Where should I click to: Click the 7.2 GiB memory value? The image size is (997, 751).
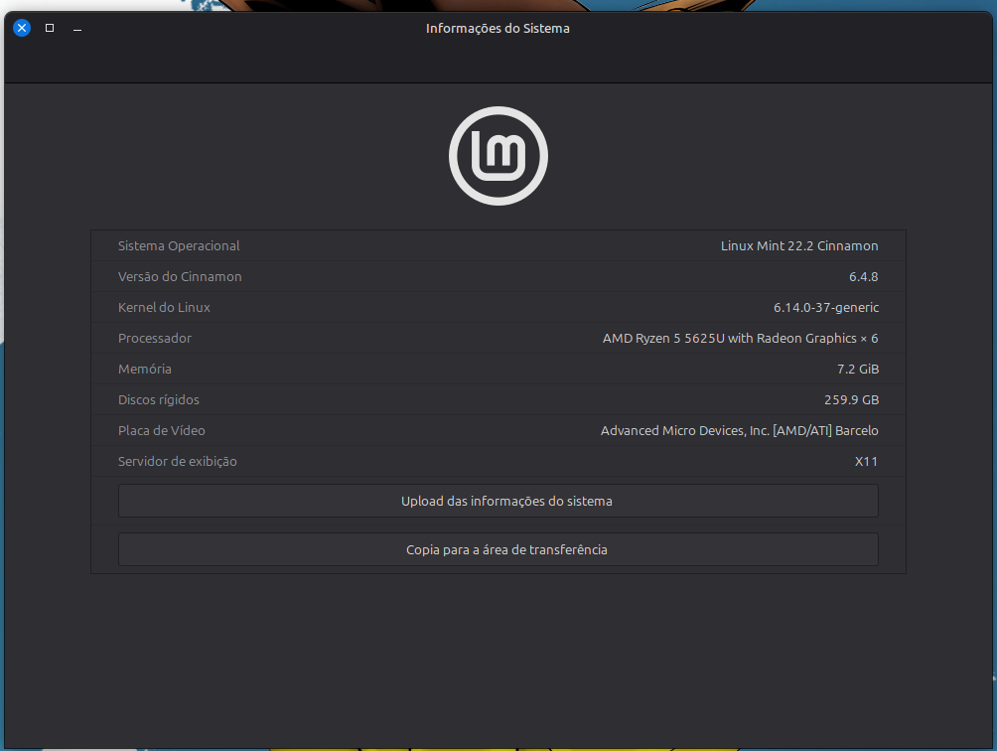858,369
